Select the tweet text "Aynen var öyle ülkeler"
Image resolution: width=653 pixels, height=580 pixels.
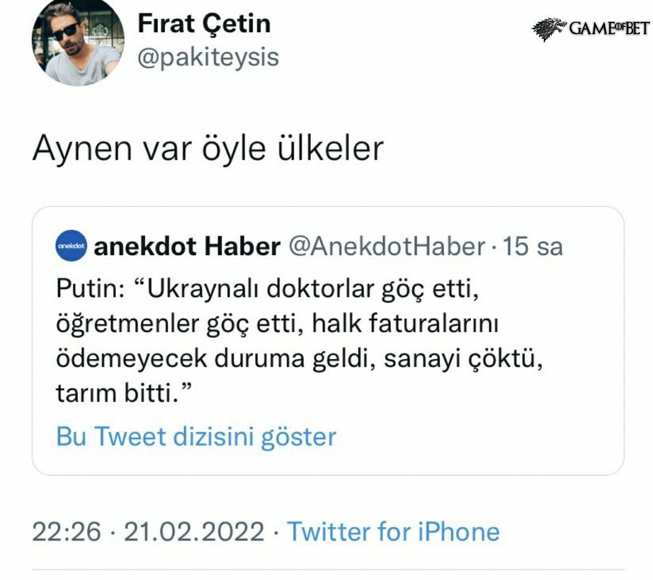pyautogui.click(x=208, y=148)
